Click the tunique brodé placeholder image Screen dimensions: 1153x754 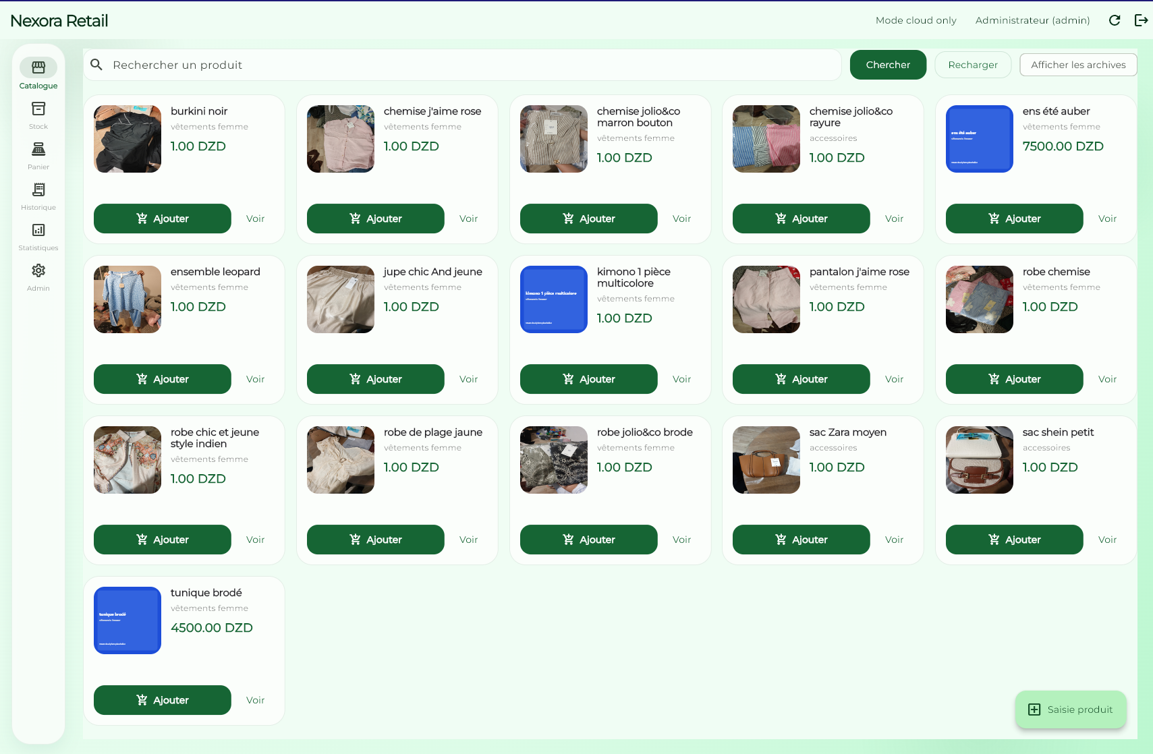(x=128, y=620)
